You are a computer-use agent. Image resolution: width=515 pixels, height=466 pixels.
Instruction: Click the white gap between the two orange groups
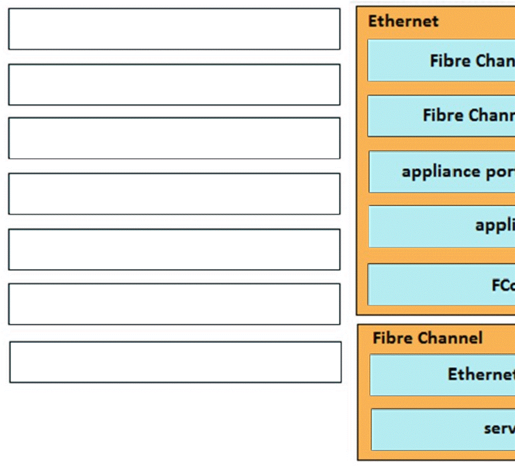coord(434,319)
